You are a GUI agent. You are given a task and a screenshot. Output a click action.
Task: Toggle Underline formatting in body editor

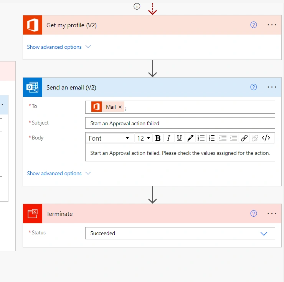pos(179,138)
